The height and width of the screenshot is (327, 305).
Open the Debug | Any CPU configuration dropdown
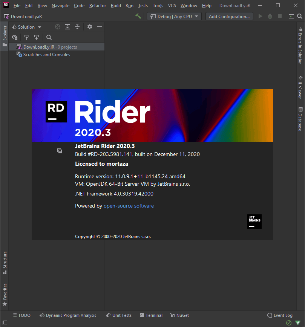point(174,16)
